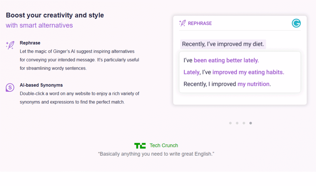Screen dimensions: 316x186
Task: Choose suggestion "Lately, I've improved my eating habits."
Action: [234, 72]
